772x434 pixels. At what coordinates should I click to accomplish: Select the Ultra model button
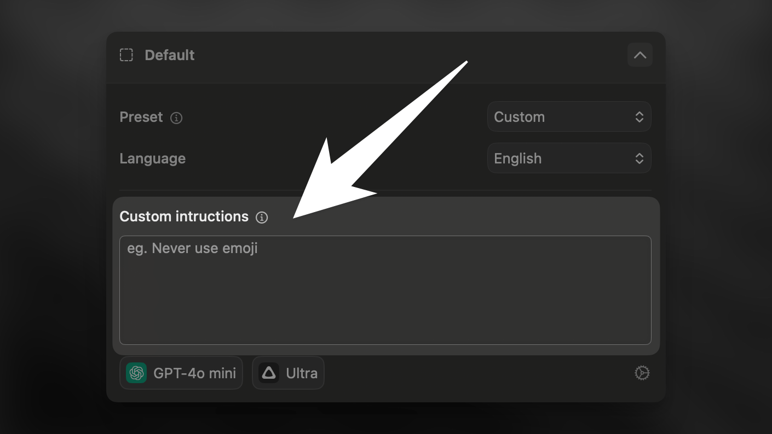(288, 373)
